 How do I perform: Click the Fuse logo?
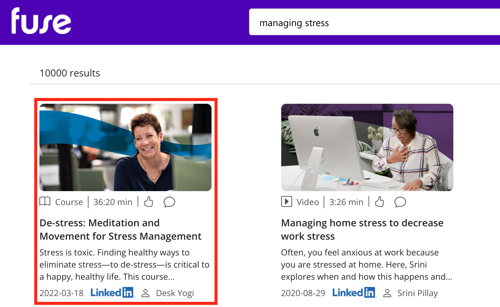tap(41, 22)
